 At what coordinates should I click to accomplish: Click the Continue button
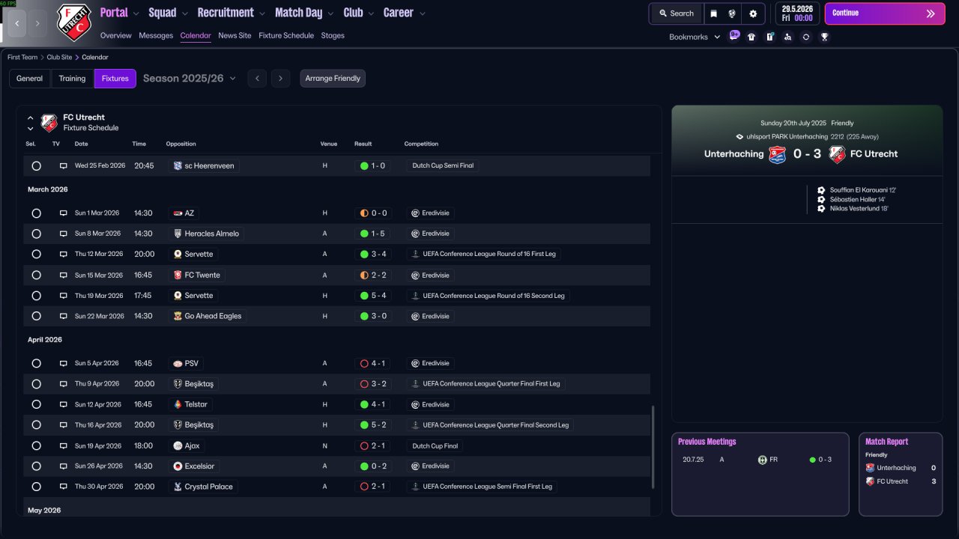pyautogui.click(x=885, y=13)
